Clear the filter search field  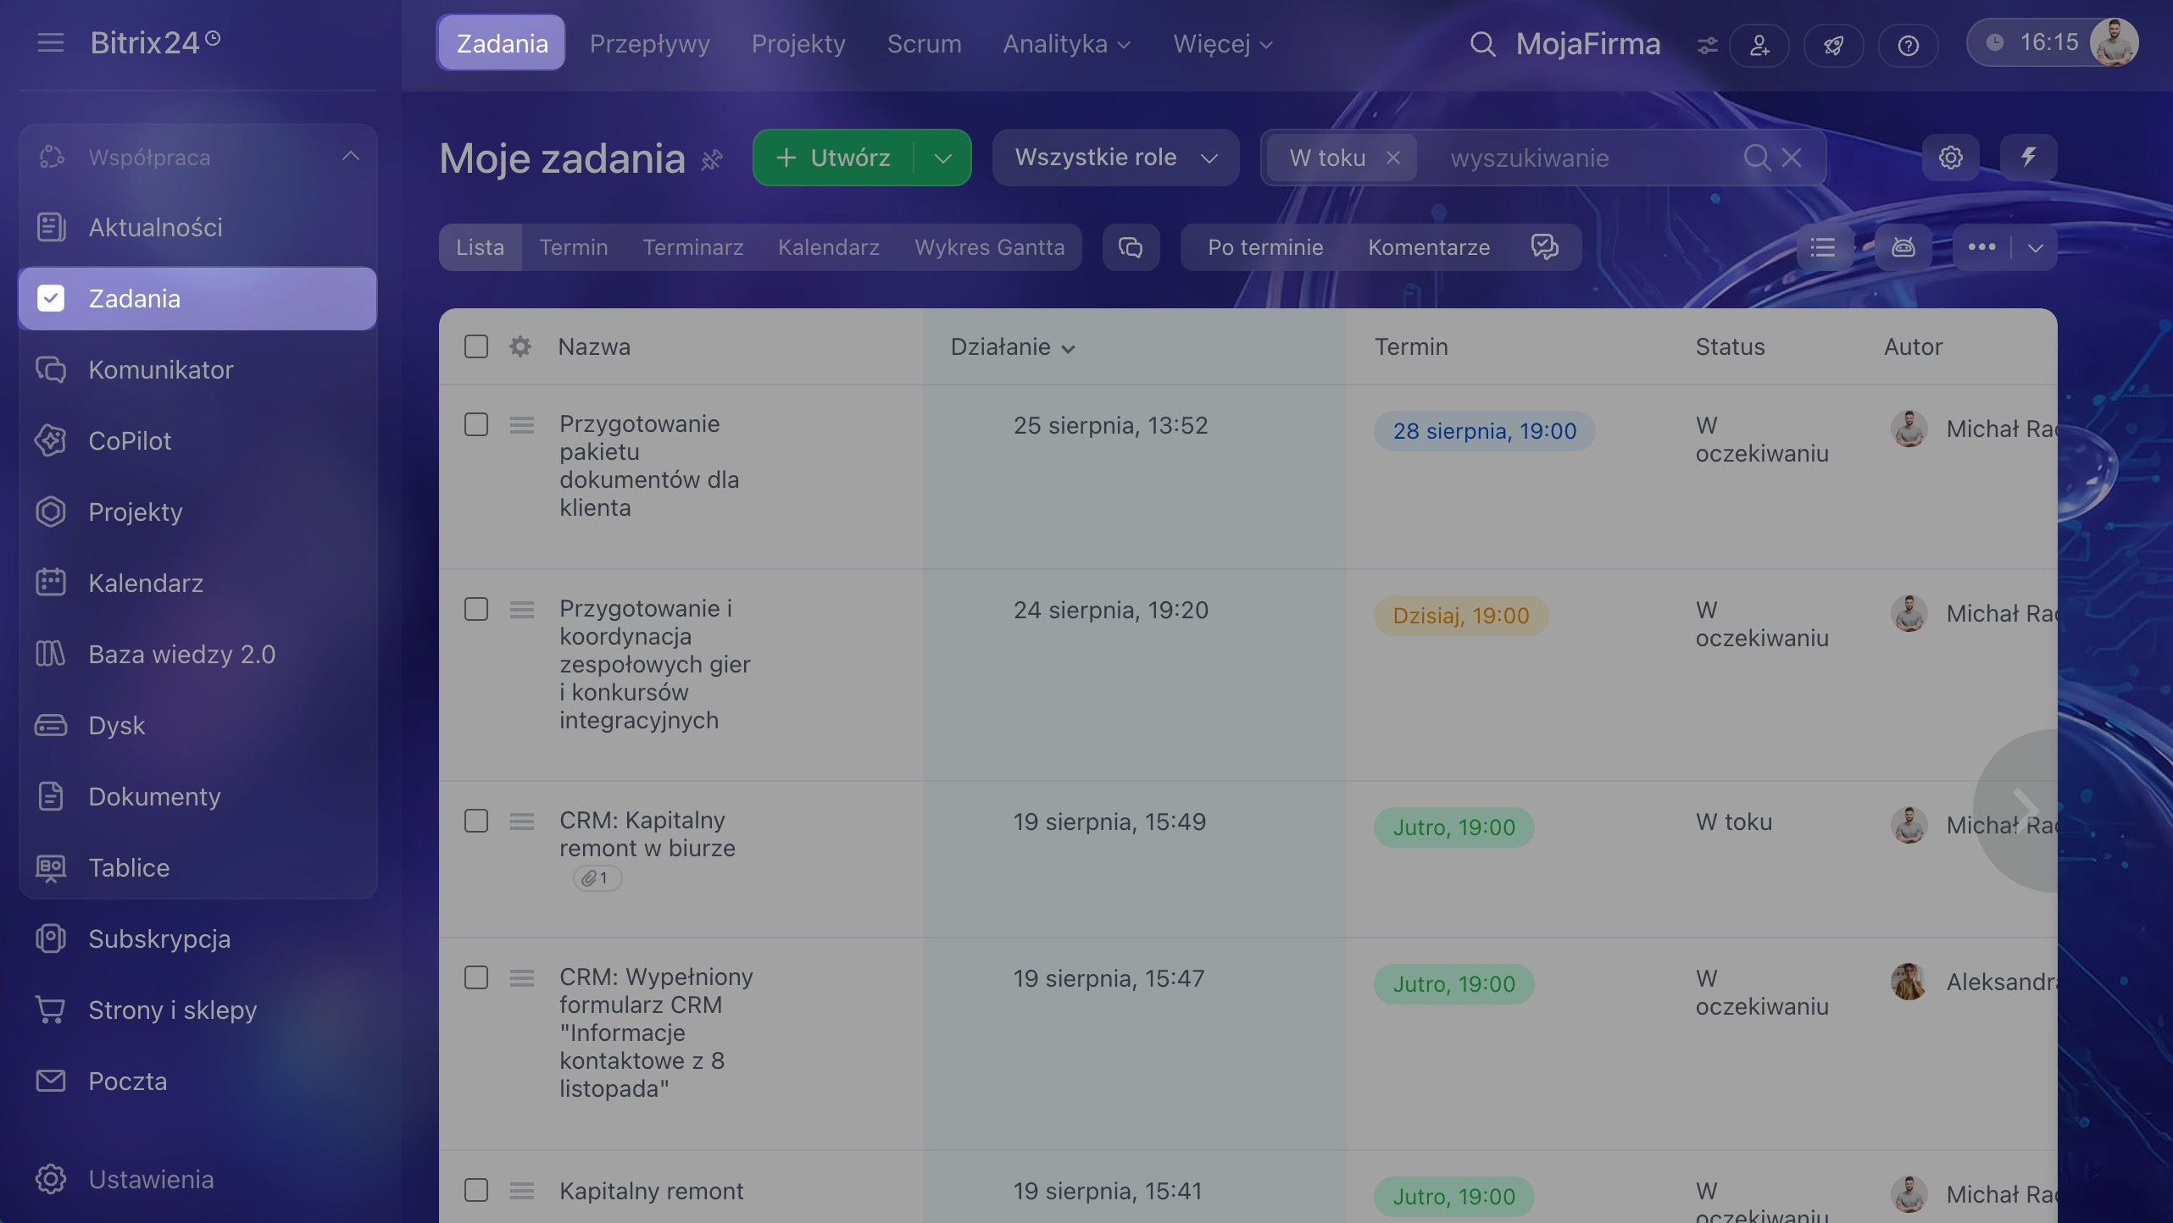click(1792, 158)
